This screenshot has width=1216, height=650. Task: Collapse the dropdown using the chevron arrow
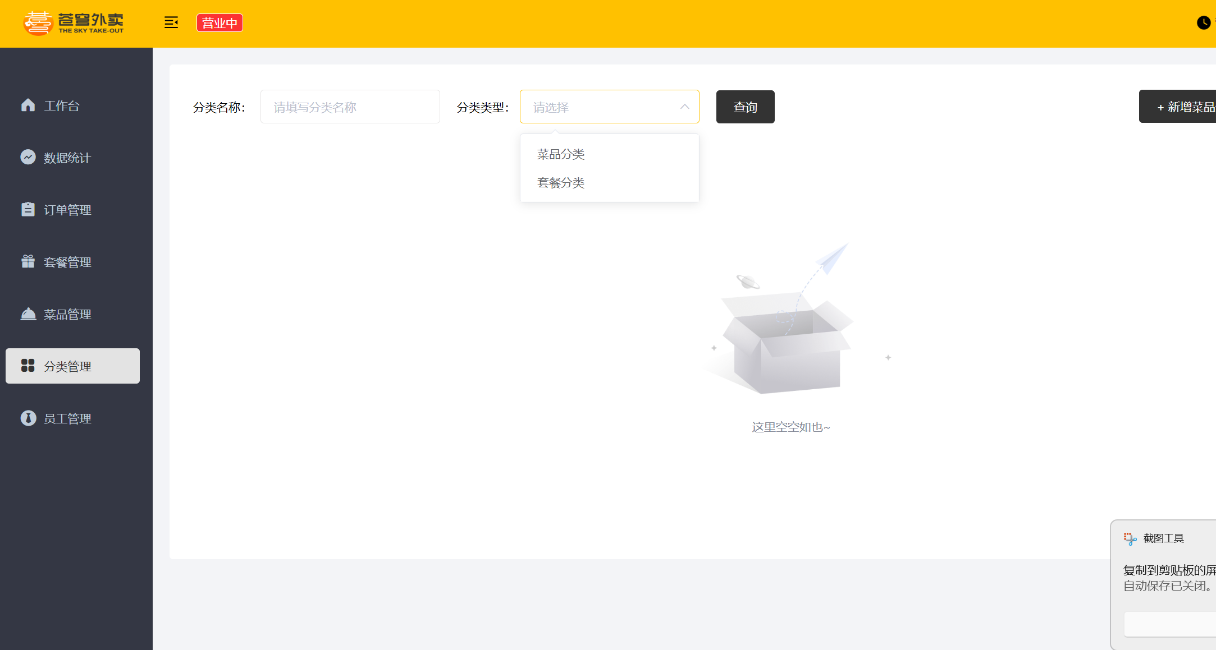tap(684, 107)
